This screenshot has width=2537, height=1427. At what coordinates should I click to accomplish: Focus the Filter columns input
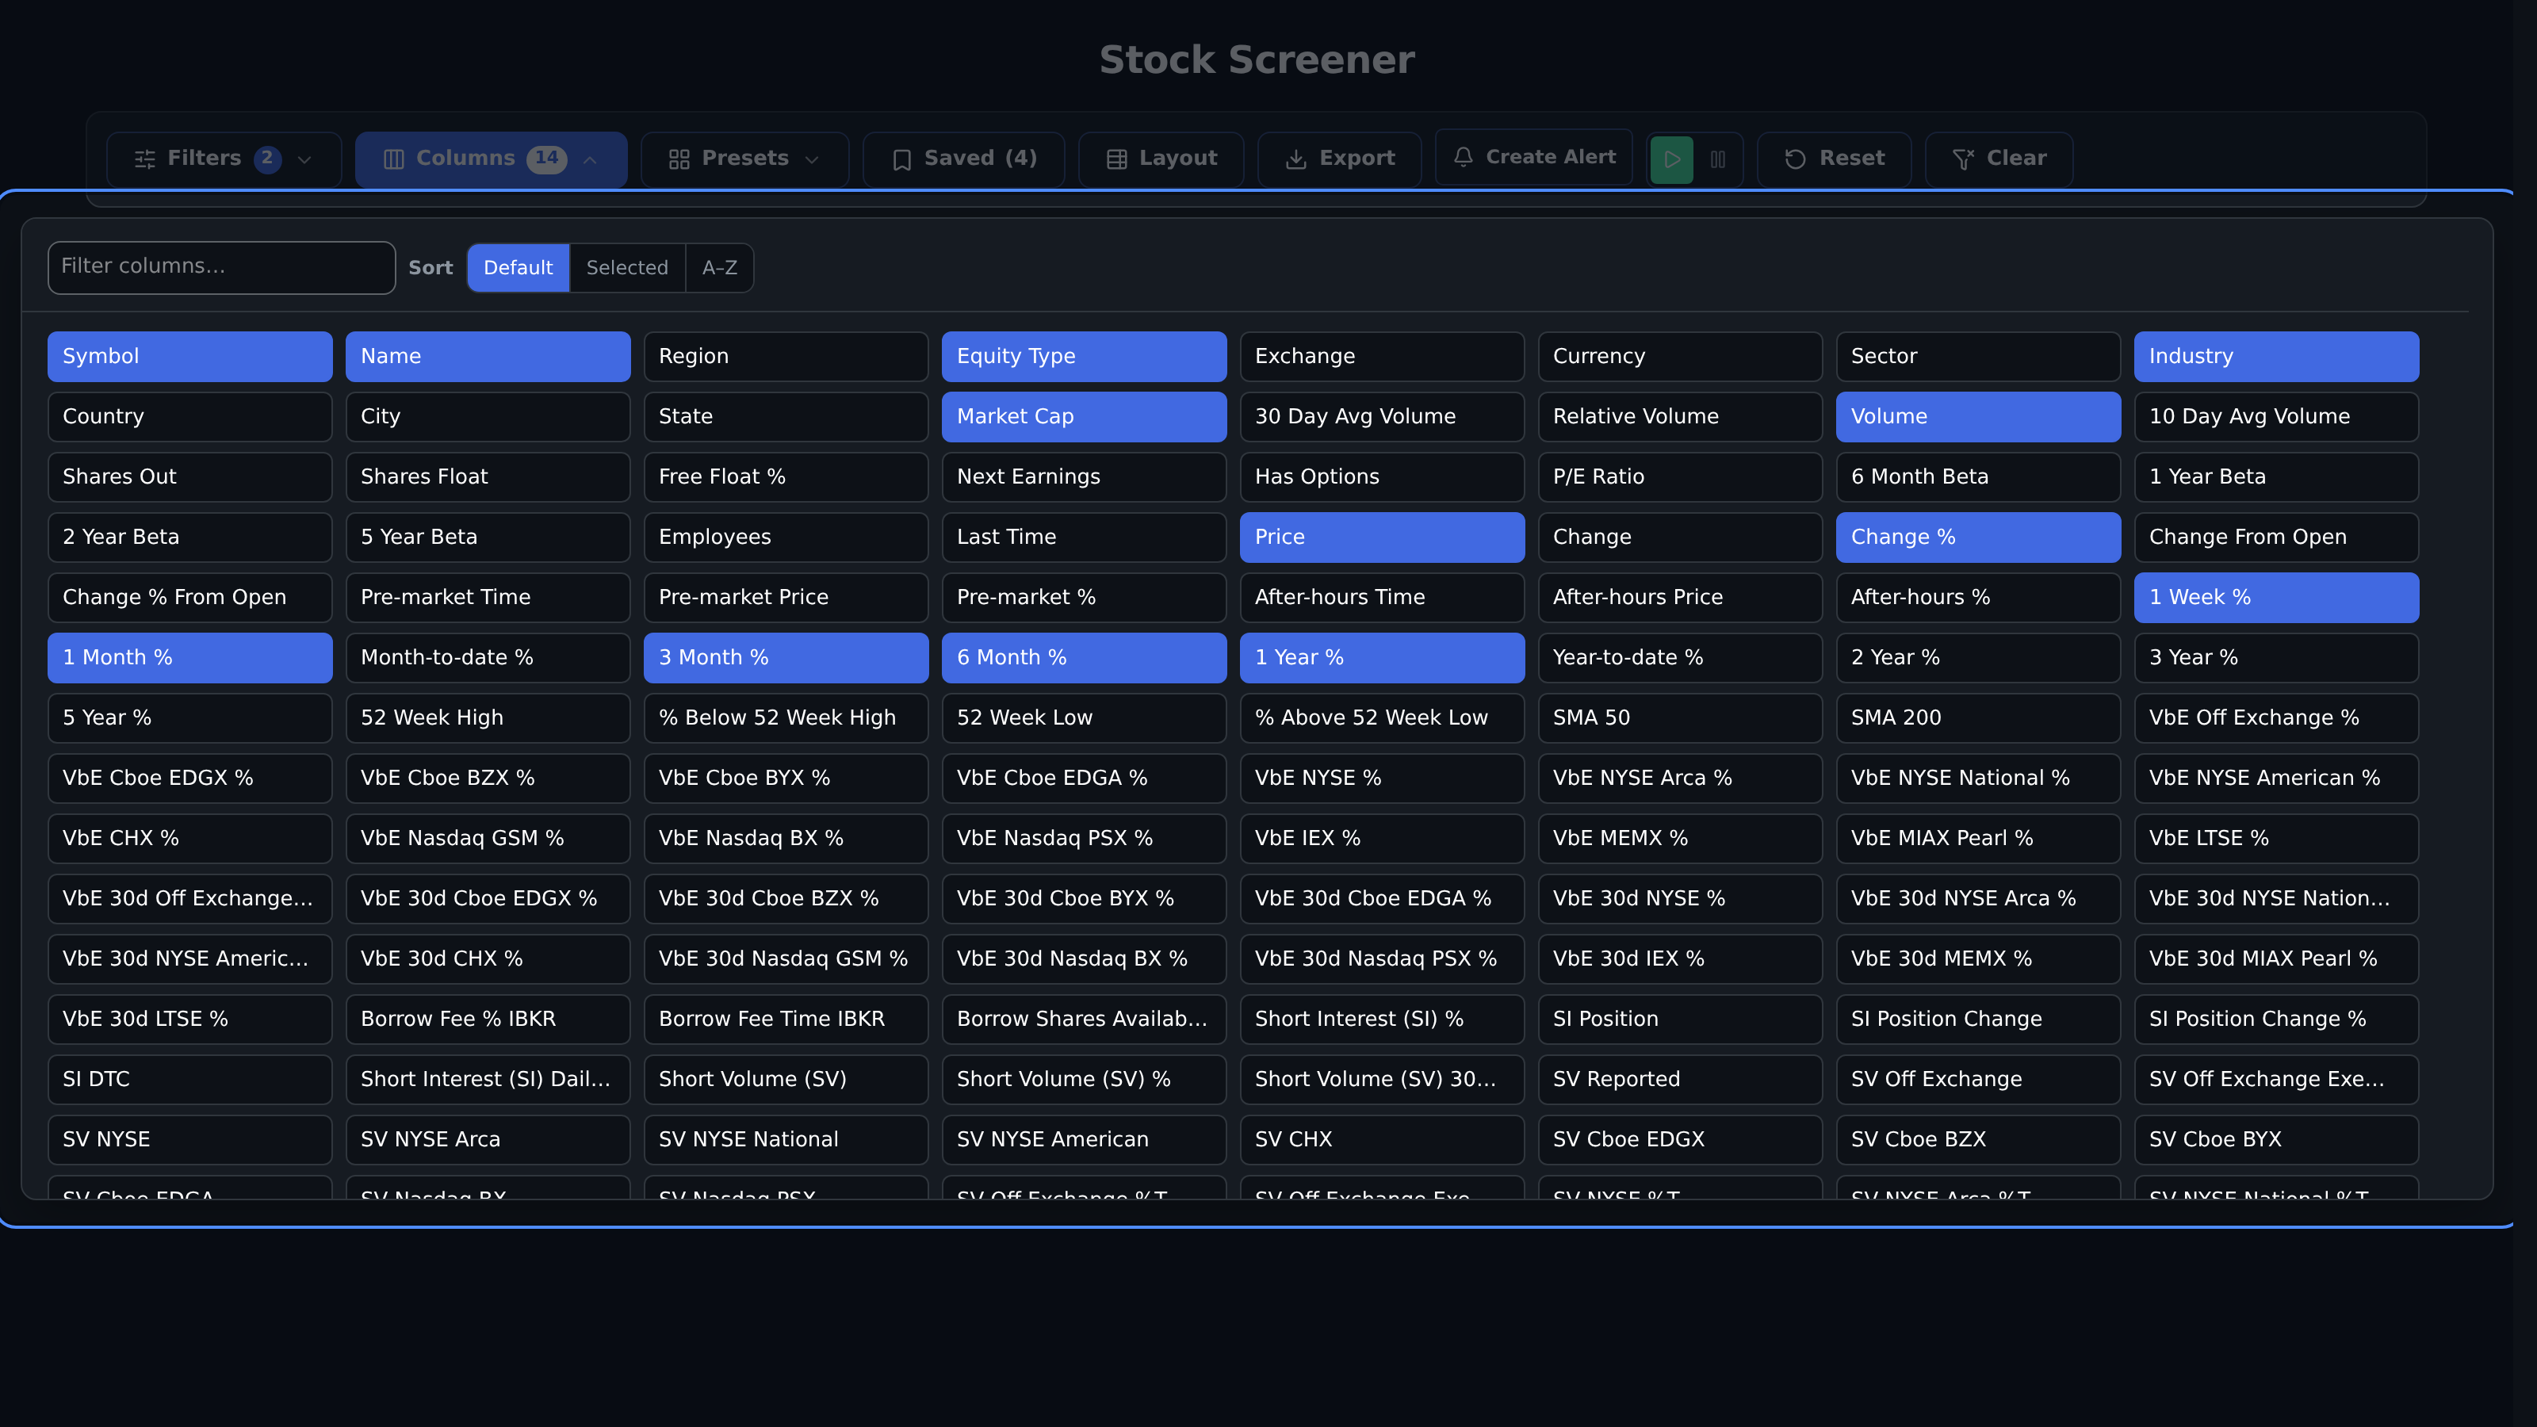pyautogui.click(x=222, y=267)
